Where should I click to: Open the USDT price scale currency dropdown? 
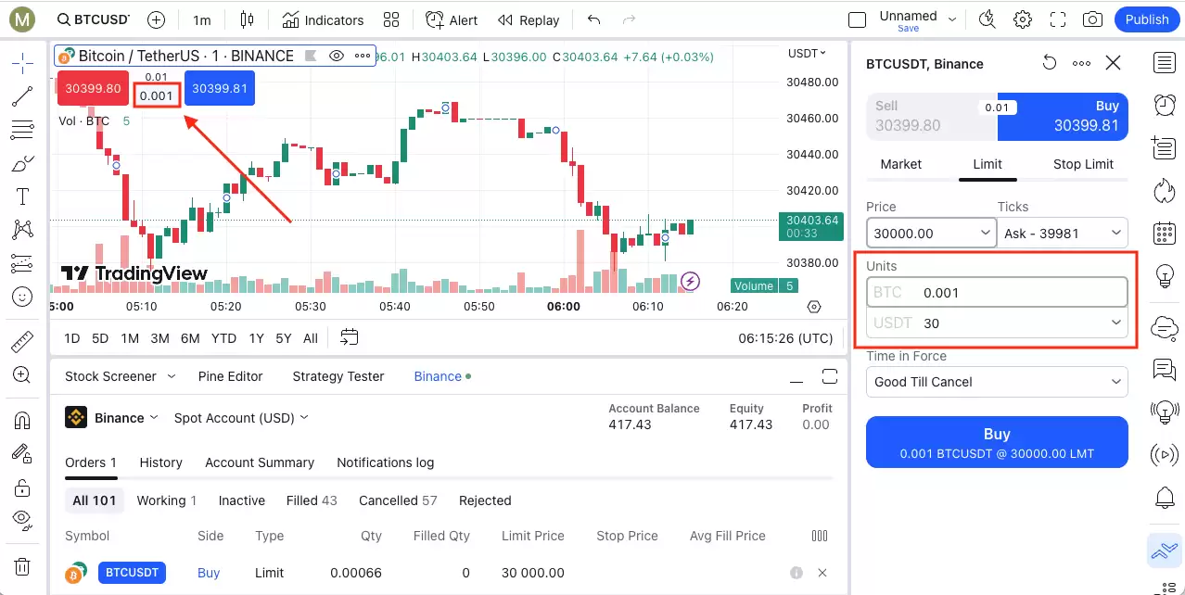[x=808, y=54]
